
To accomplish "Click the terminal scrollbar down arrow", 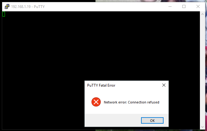I will tap(202, 127).
